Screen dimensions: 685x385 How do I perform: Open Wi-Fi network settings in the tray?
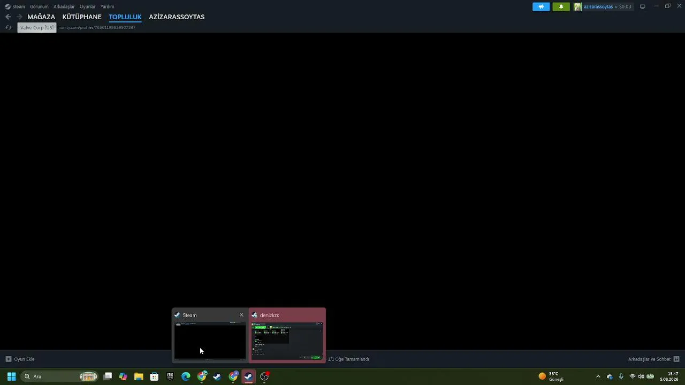[x=632, y=376]
